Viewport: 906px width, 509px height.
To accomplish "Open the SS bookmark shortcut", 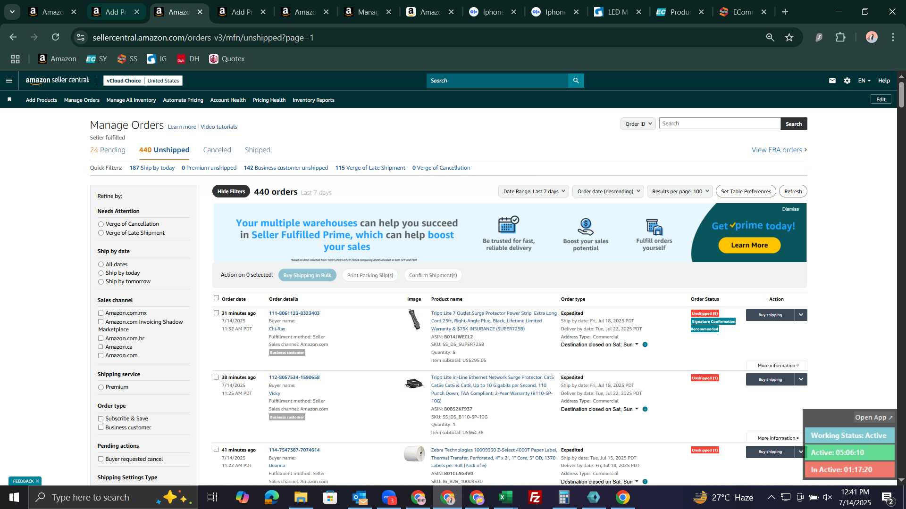I will coord(127,59).
